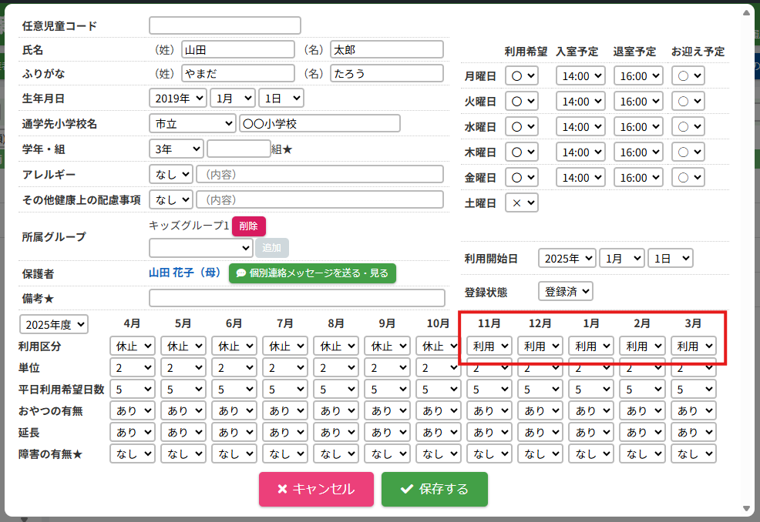The width and height of the screenshot is (760, 522).
Task: Open the birth year 2019年 dropdown
Action: coord(178,98)
